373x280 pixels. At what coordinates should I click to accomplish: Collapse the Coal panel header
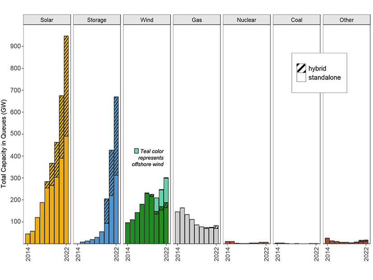coord(296,19)
